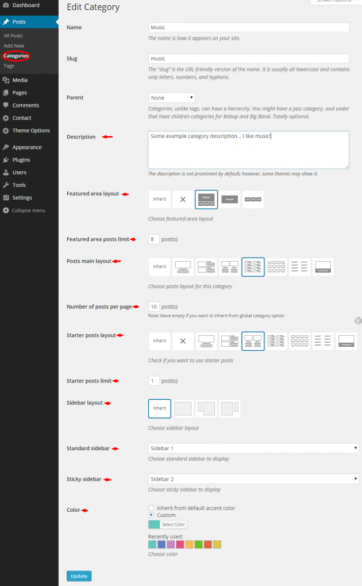Viewport: 362px width, 586px height.
Task: Select text-only lines layout in Starter posts layout
Action: (x=323, y=341)
